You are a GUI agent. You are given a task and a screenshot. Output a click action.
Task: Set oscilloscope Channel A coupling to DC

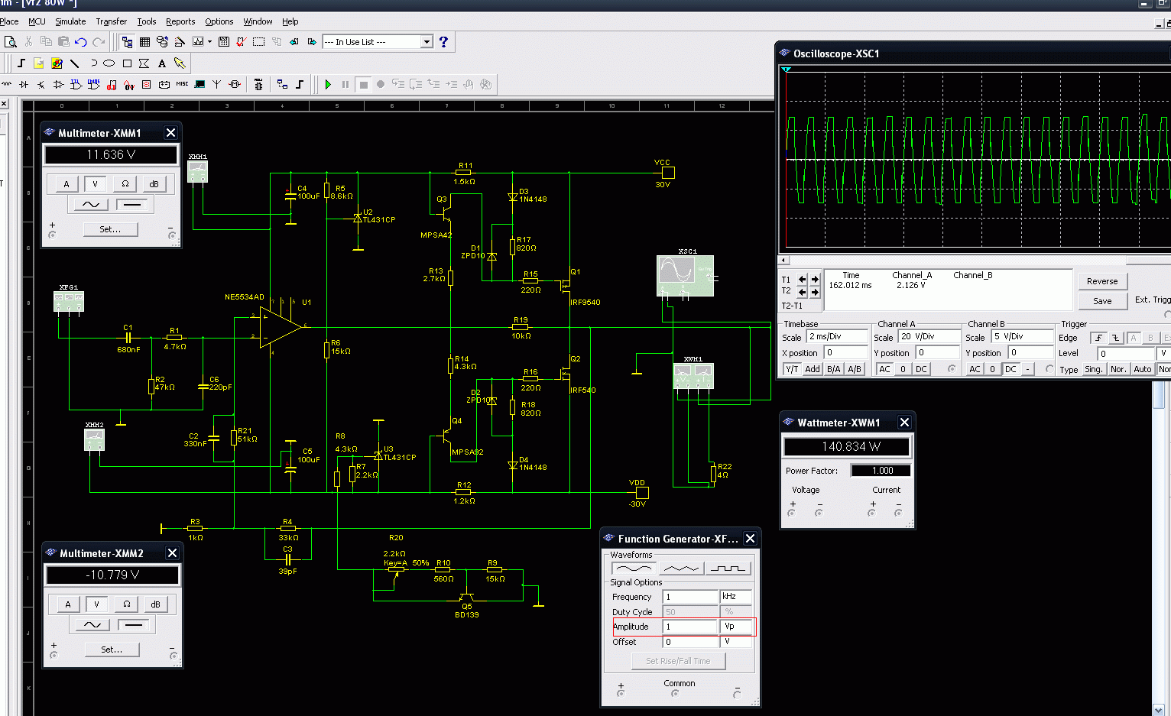pos(921,369)
